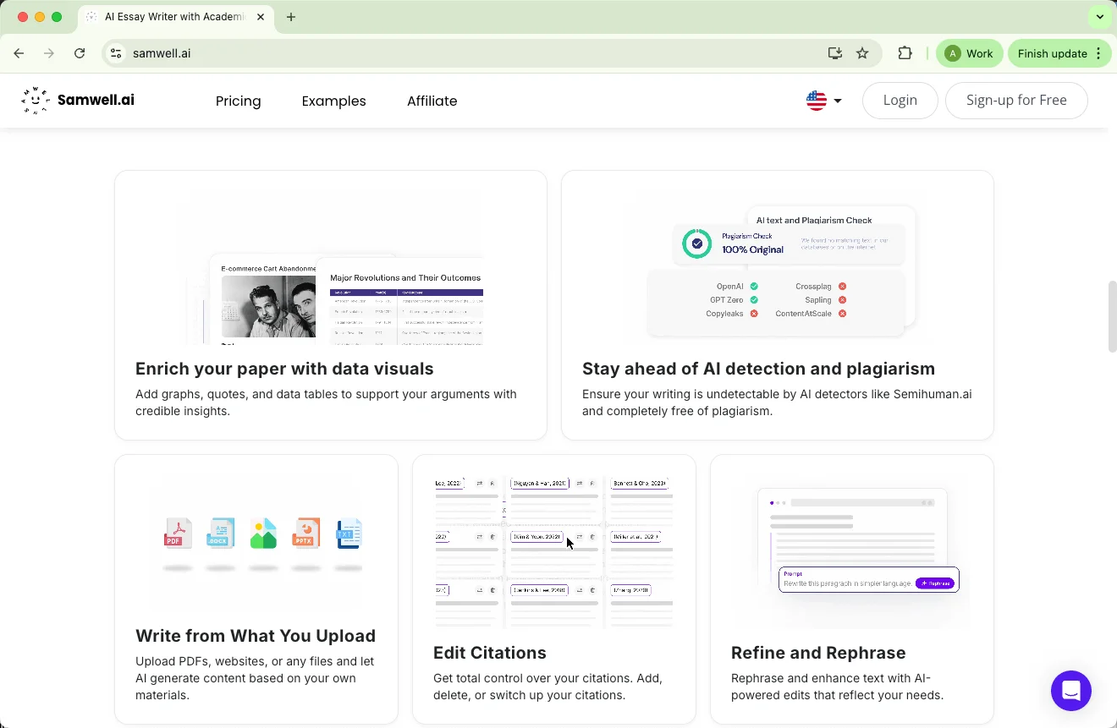Image resolution: width=1117 pixels, height=728 pixels.
Task: Click the PDF file icon
Action: (178, 534)
